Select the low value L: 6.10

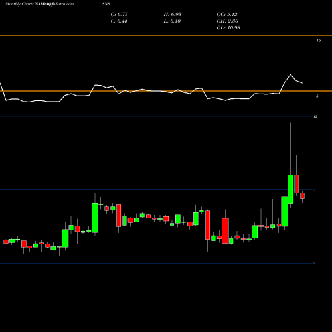pos(172,21)
